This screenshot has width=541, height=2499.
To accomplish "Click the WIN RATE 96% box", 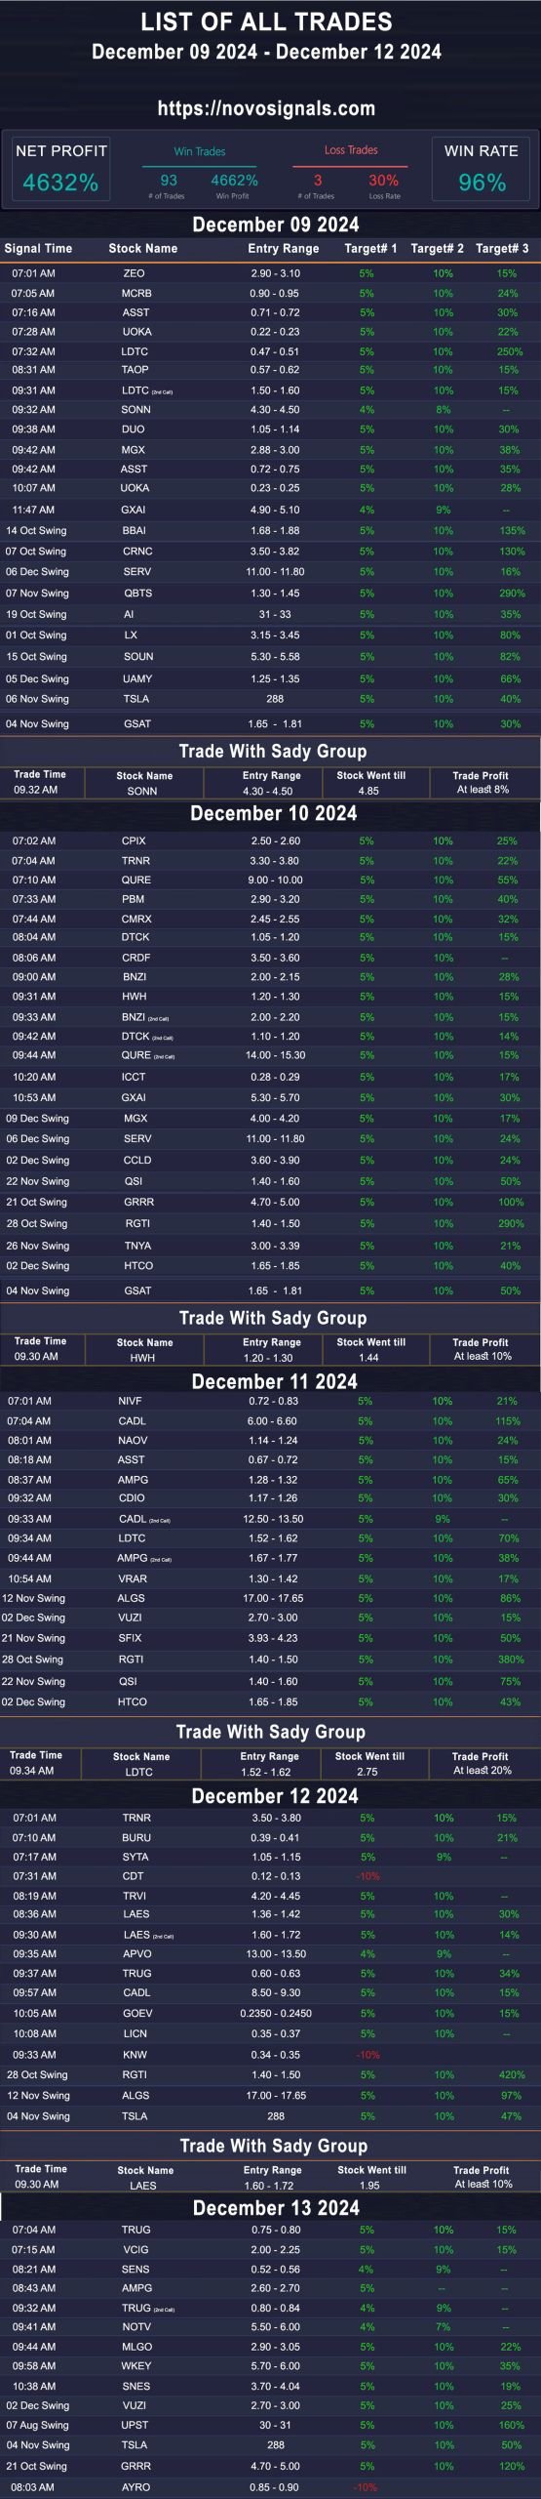I will (482, 169).
